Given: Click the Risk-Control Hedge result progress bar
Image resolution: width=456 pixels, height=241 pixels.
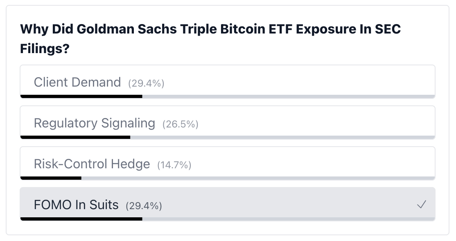Looking at the screenshot, I should click(228, 178).
